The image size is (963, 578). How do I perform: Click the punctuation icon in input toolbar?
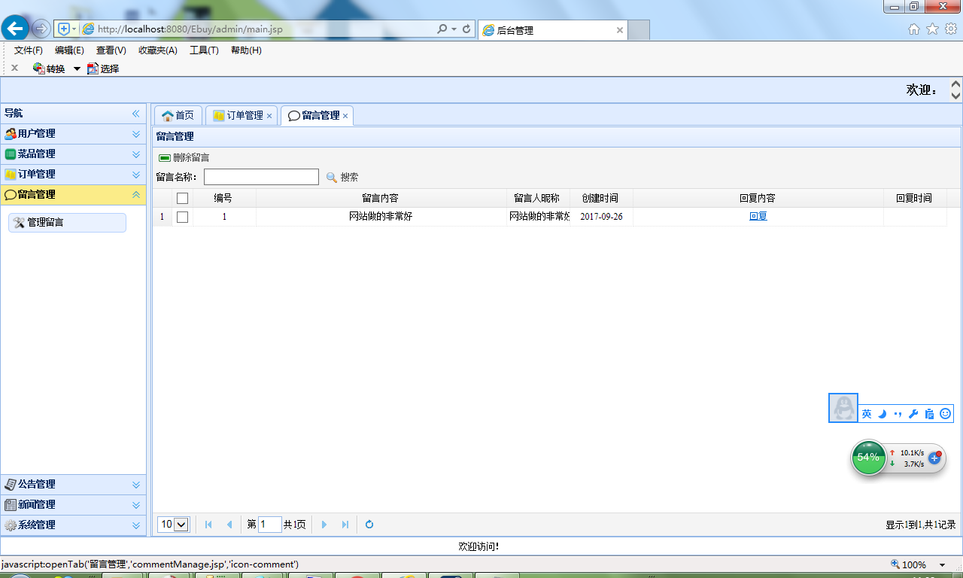click(x=898, y=414)
